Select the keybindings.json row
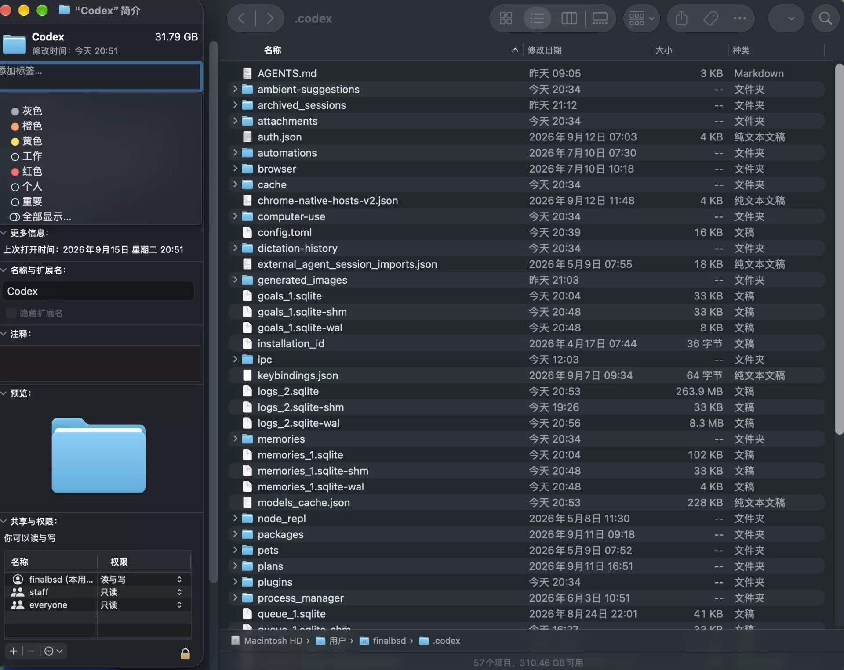Viewport: 844px width, 670px height. (526, 375)
